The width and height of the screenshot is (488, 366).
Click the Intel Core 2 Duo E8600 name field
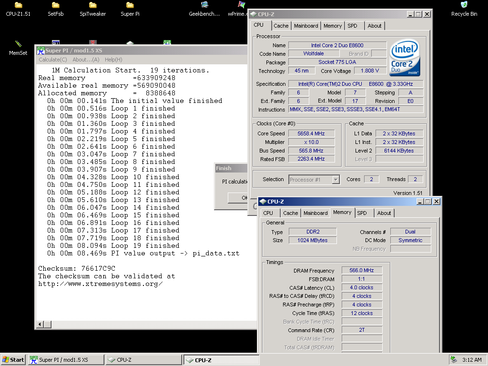(337, 45)
